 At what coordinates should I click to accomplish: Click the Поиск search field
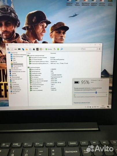(89, 49)
